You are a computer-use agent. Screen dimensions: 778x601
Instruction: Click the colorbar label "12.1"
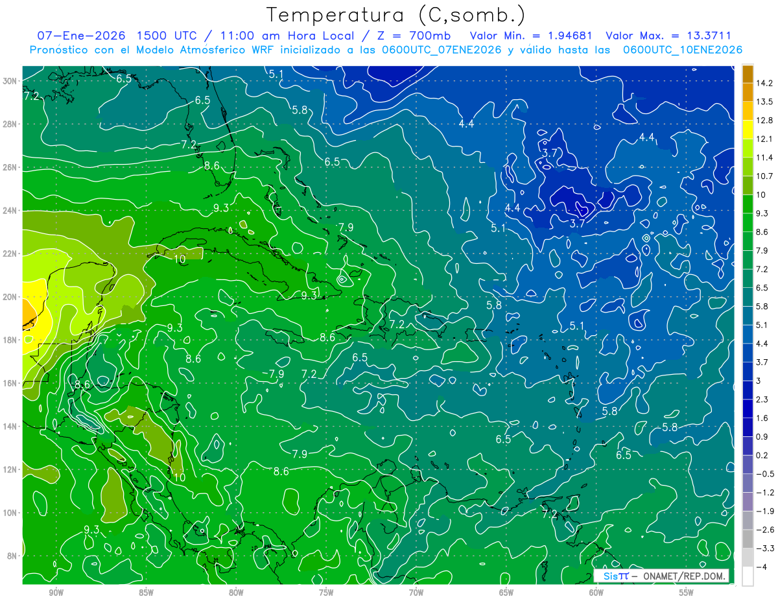[x=765, y=139]
